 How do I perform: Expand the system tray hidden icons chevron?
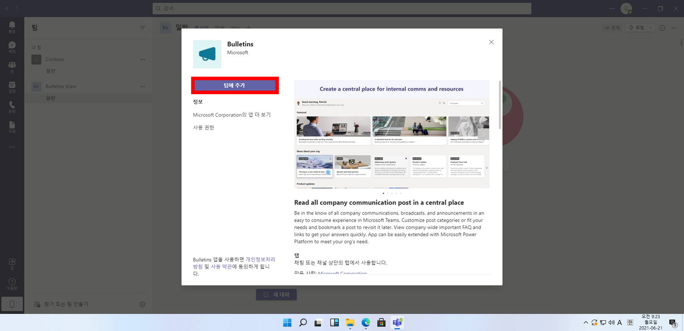tap(586, 323)
